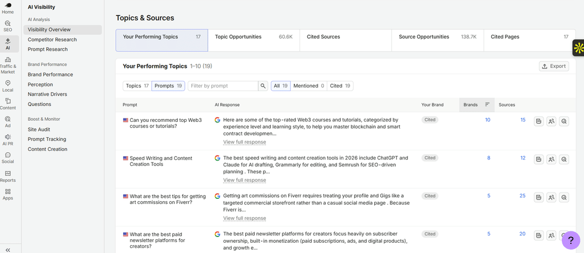
Task: Open response details icon for Web3 courses row
Action: click(x=538, y=121)
